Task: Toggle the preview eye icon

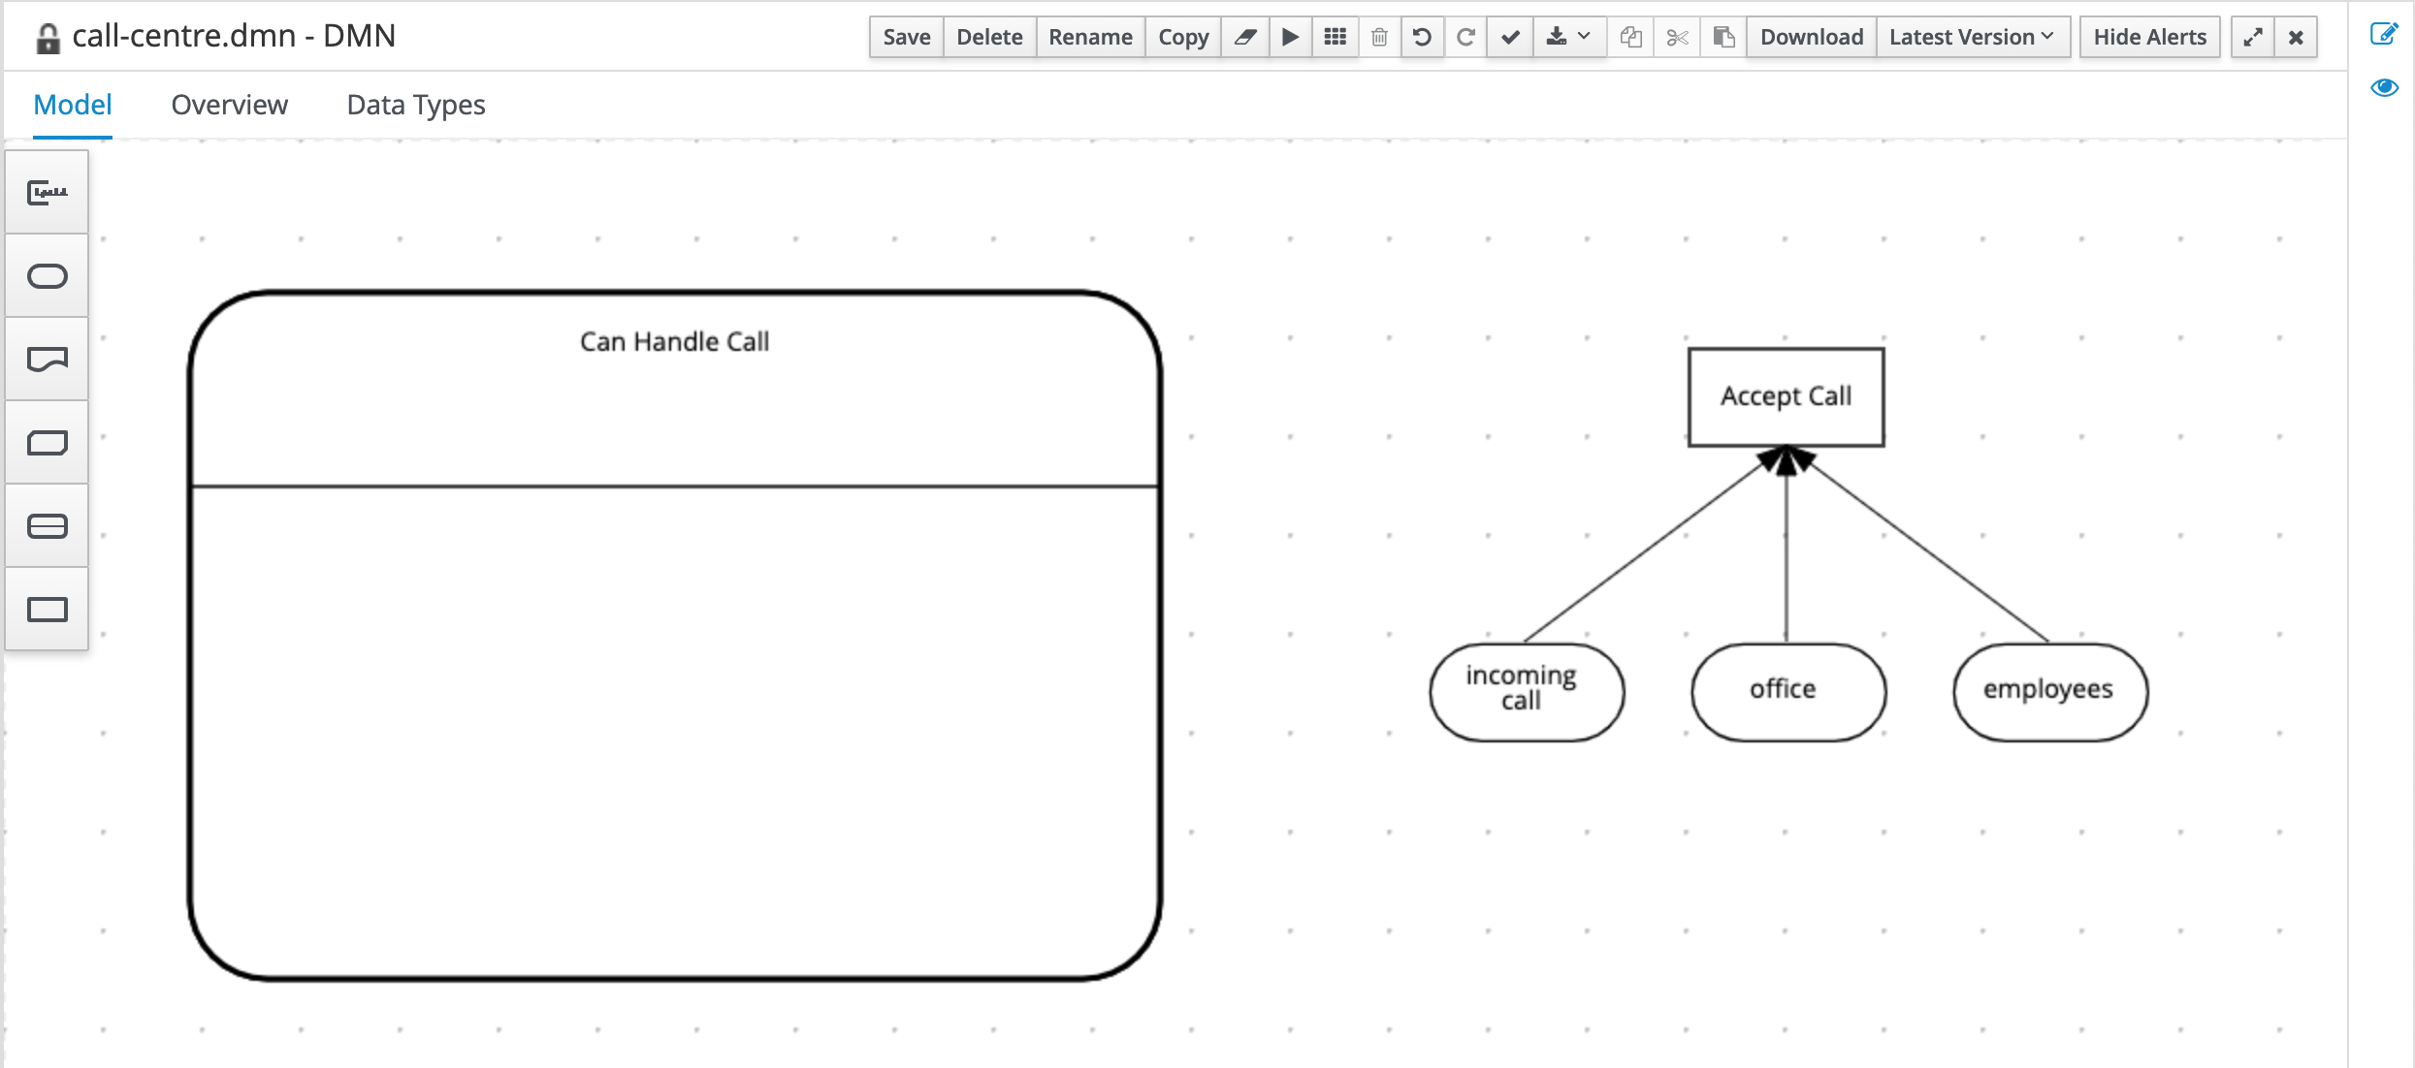Action: [x=2384, y=88]
